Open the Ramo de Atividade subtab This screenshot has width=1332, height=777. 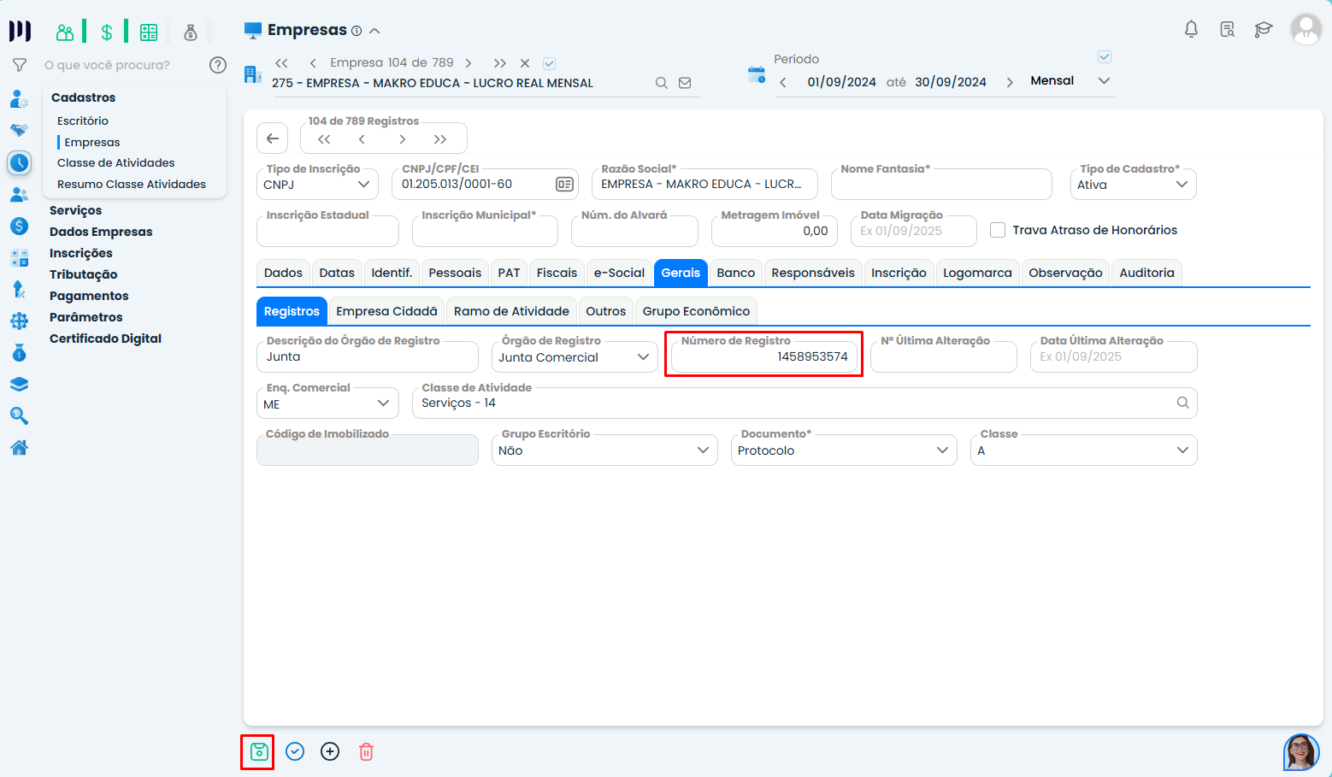click(x=511, y=311)
